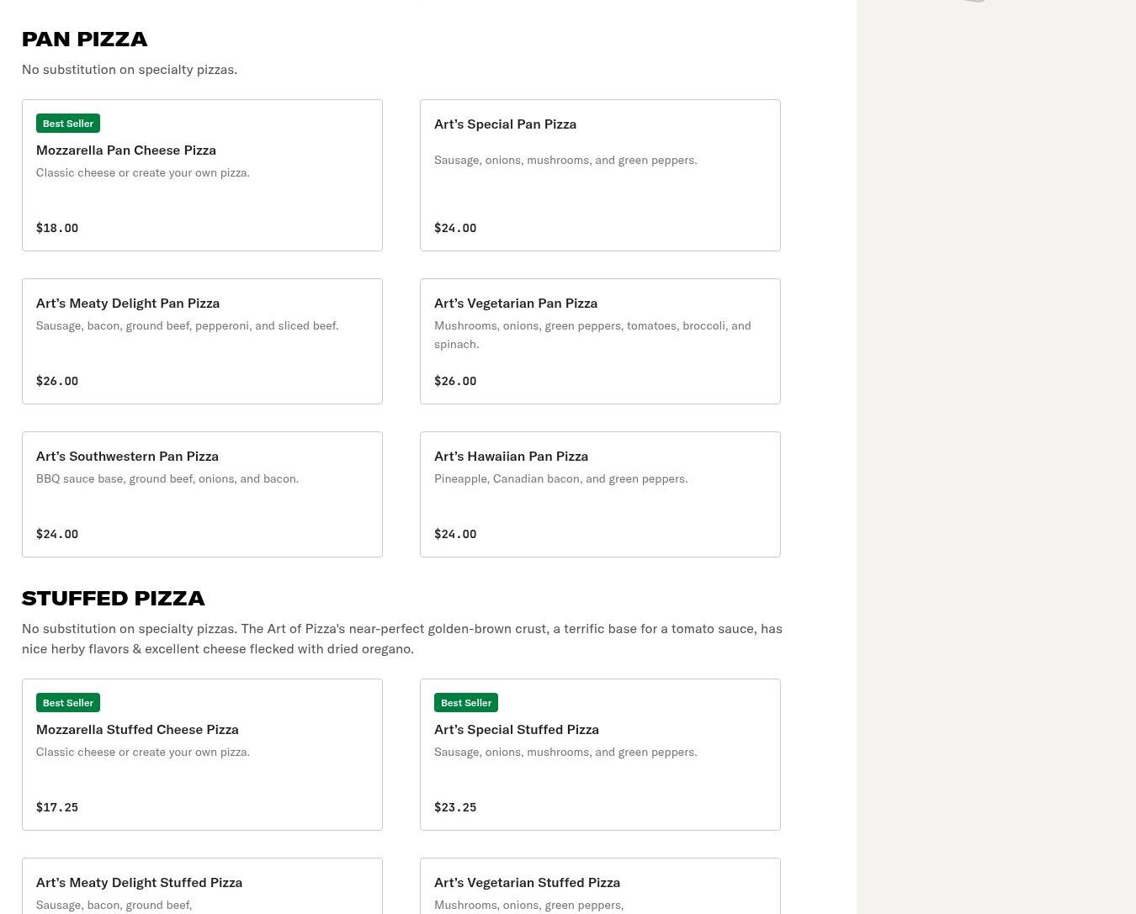This screenshot has height=914, width=1136.
Task: Click the $18.00 price on Mozzarella Pan
Action: click(x=57, y=228)
